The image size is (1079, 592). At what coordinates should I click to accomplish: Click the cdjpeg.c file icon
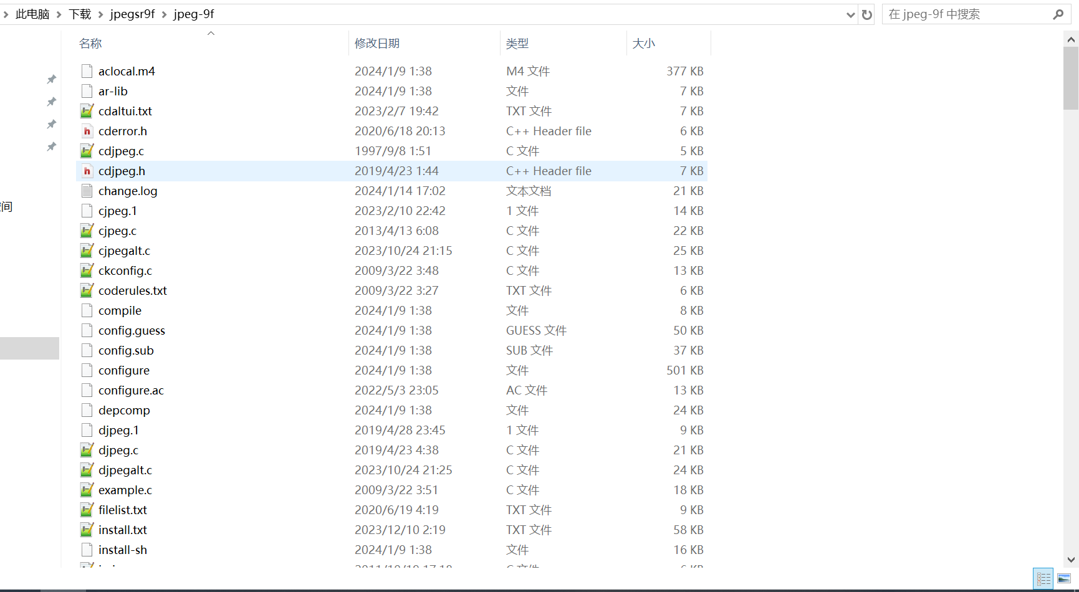pos(87,151)
